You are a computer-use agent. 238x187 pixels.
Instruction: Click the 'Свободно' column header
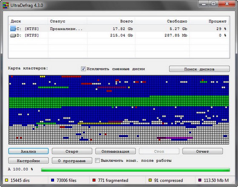point(162,21)
